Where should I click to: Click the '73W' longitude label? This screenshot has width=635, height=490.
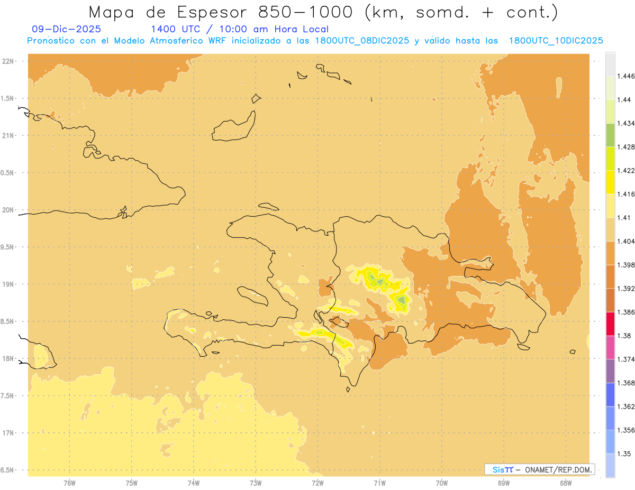tap(256, 483)
